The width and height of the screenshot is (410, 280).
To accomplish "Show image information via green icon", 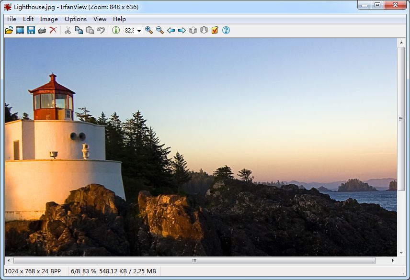I will 116,30.
